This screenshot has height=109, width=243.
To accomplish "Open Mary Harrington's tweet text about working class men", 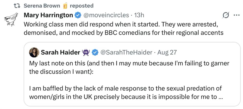I will (x=123, y=29).
